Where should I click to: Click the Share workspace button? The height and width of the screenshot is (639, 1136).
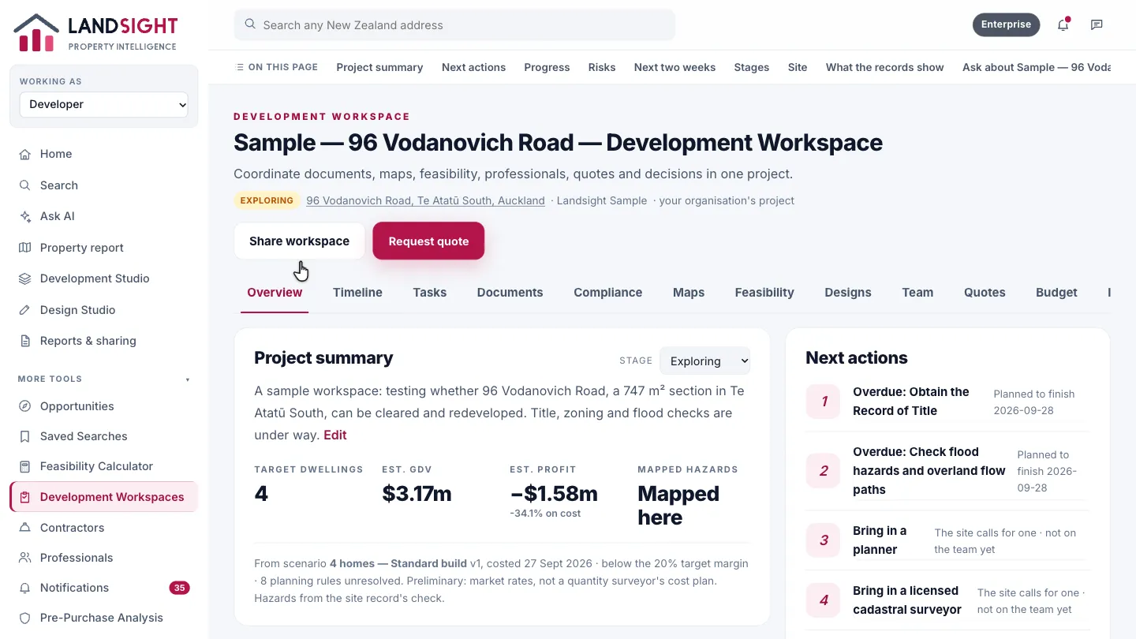click(300, 241)
